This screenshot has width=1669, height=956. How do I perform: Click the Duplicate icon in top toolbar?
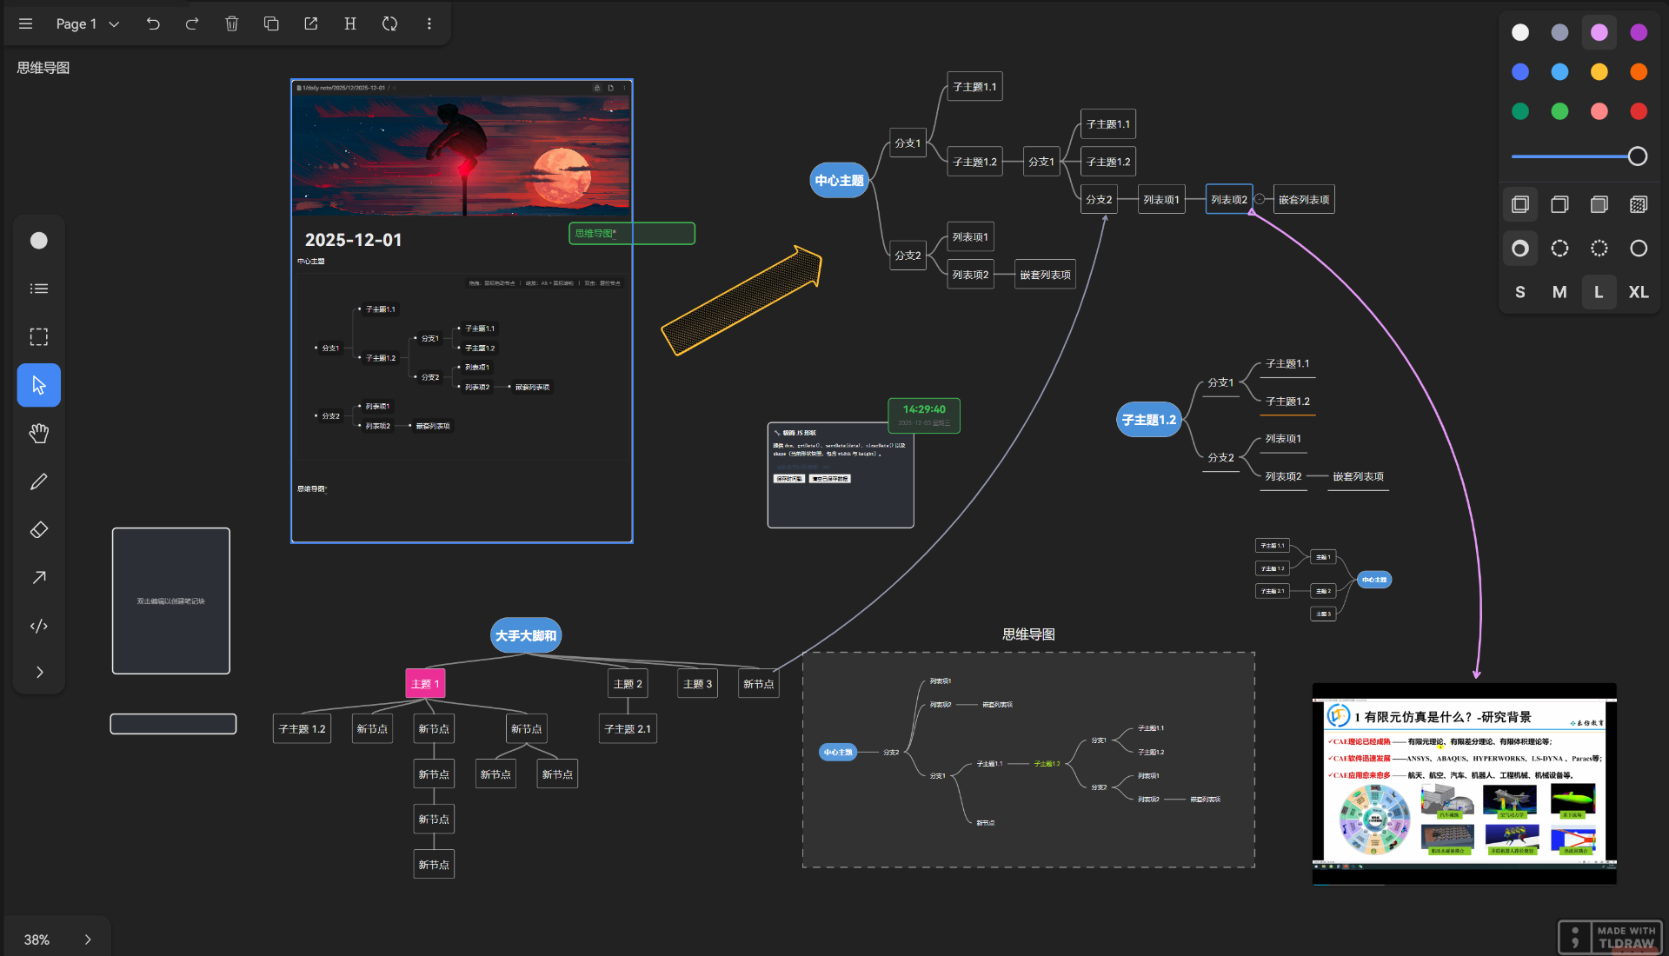[x=271, y=23]
